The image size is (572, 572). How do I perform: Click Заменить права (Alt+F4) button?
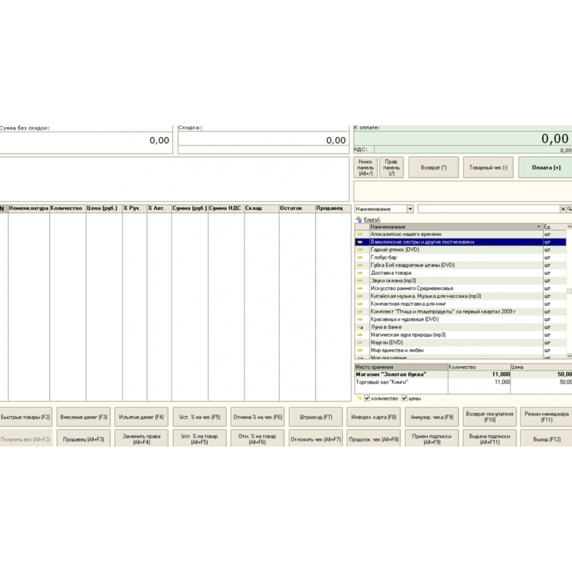(141, 439)
